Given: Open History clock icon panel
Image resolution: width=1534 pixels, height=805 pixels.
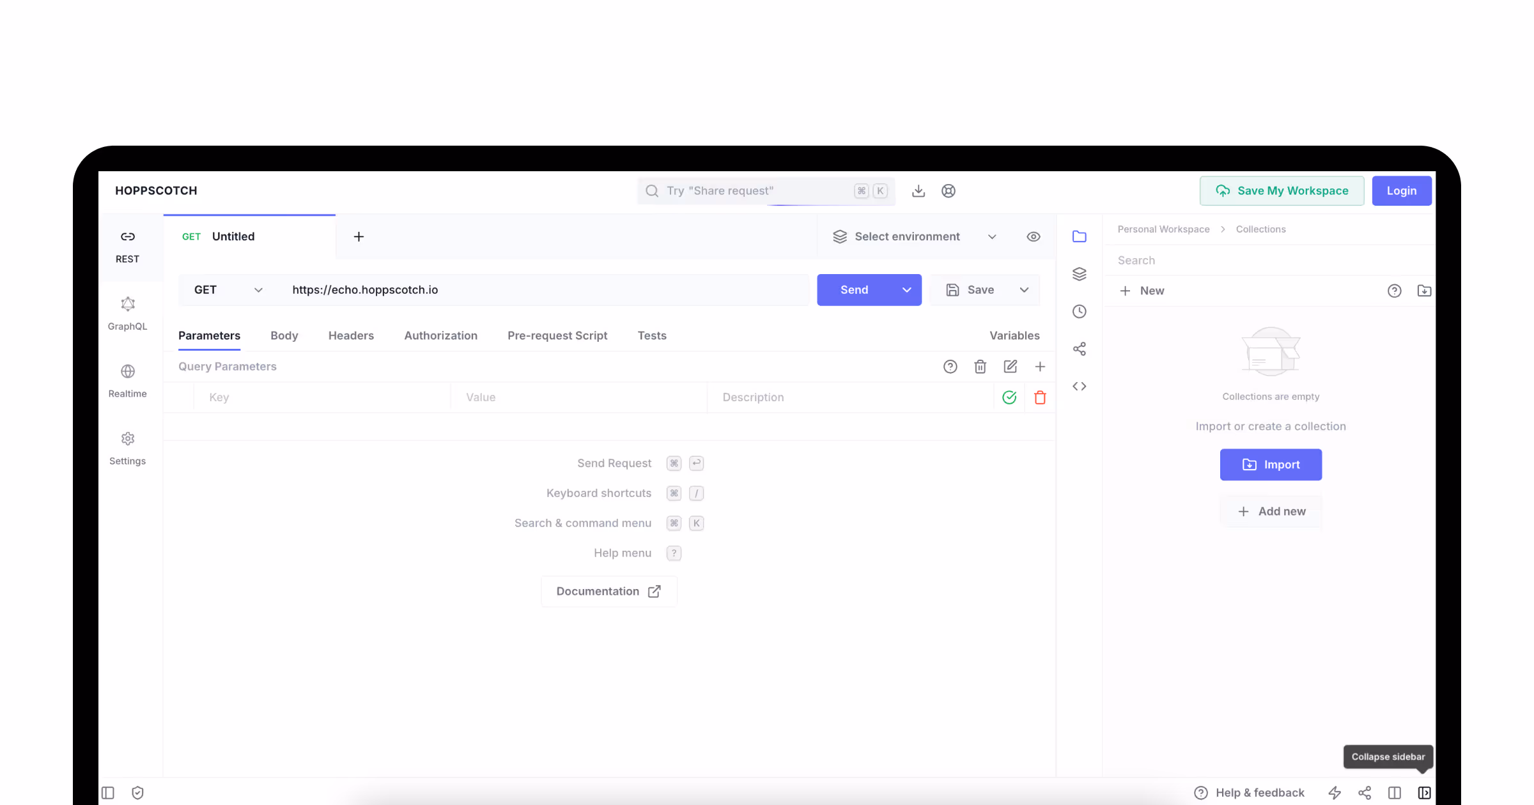Looking at the screenshot, I should tap(1080, 312).
